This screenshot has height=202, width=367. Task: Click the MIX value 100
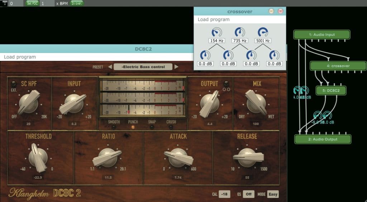[256, 124]
